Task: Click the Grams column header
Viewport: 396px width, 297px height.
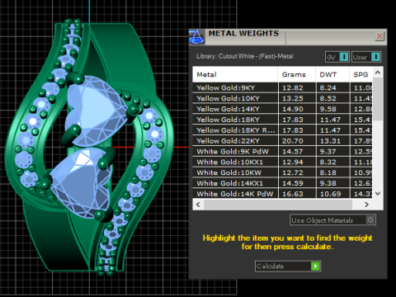Action: click(x=297, y=74)
